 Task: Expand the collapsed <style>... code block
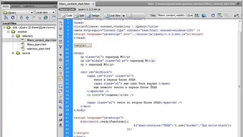pos(83,46)
